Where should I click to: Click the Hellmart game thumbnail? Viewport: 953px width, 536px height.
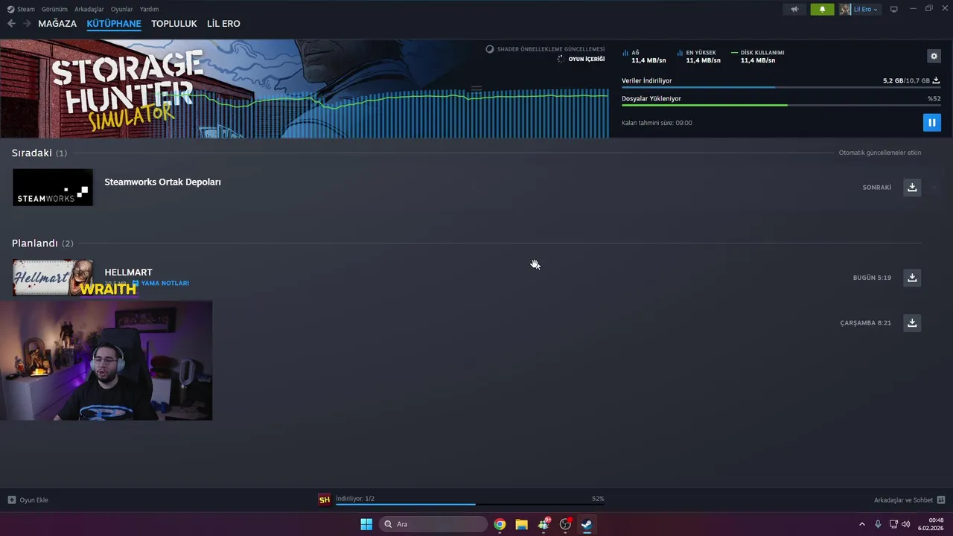(53, 278)
